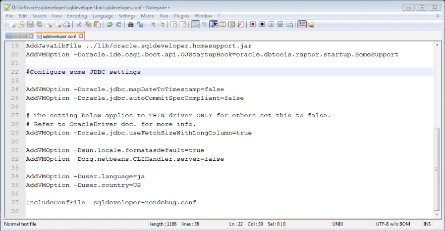This screenshot has width=445, height=231.
Task: Click the vertical scrollbar down arrow
Action: tap(437, 215)
